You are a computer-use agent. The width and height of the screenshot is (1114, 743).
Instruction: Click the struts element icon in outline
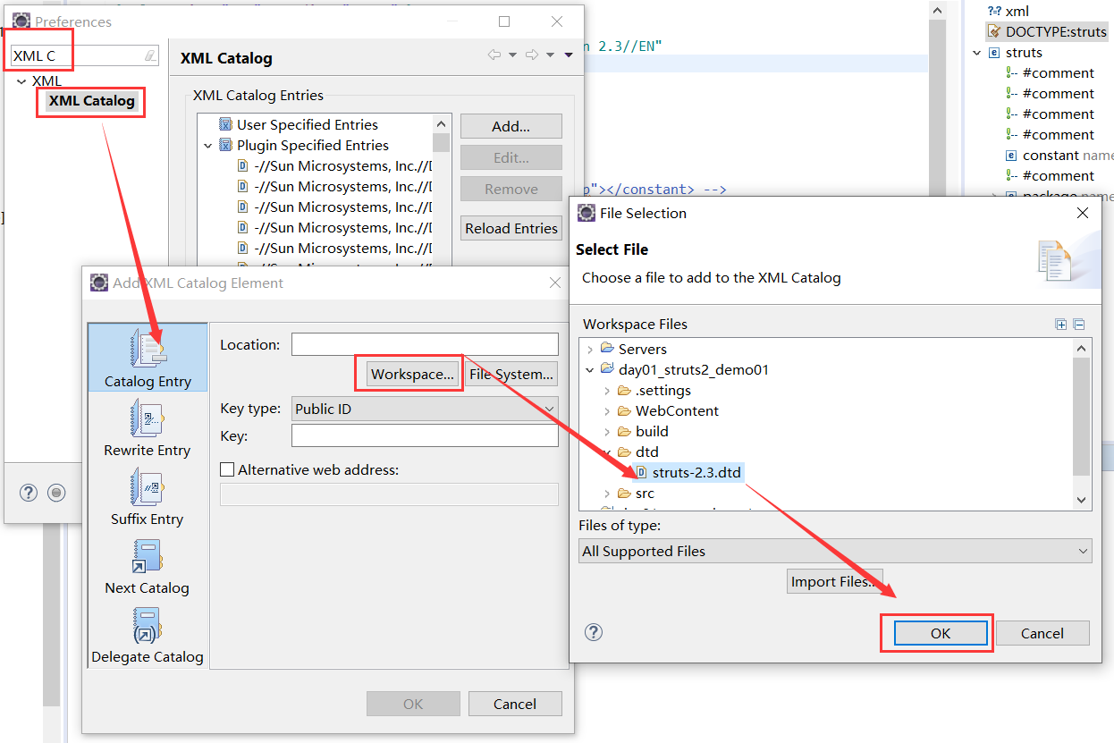click(x=995, y=53)
